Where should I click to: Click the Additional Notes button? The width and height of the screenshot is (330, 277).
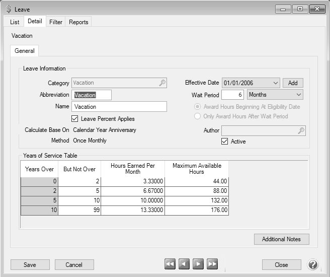pos(281,239)
